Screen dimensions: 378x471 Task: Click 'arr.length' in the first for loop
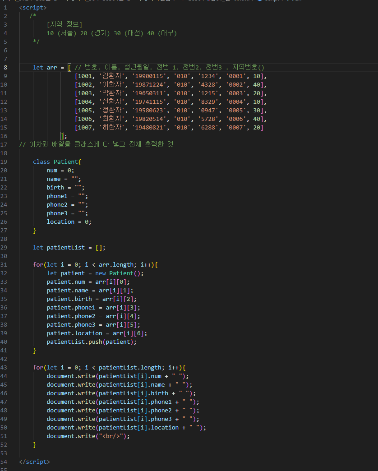tap(116, 265)
